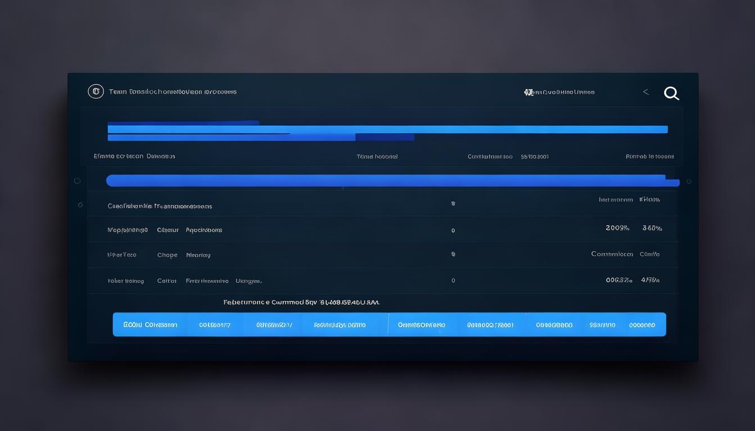Click the "Confiarinat too" column header
755x431 pixels.
[490, 157]
